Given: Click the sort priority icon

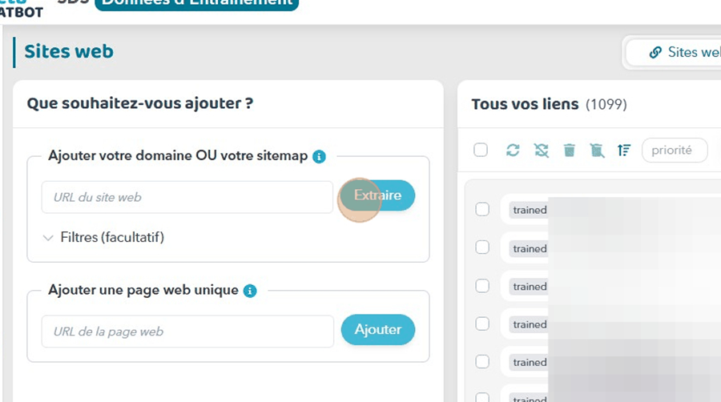Looking at the screenshot, I should 624,150.
